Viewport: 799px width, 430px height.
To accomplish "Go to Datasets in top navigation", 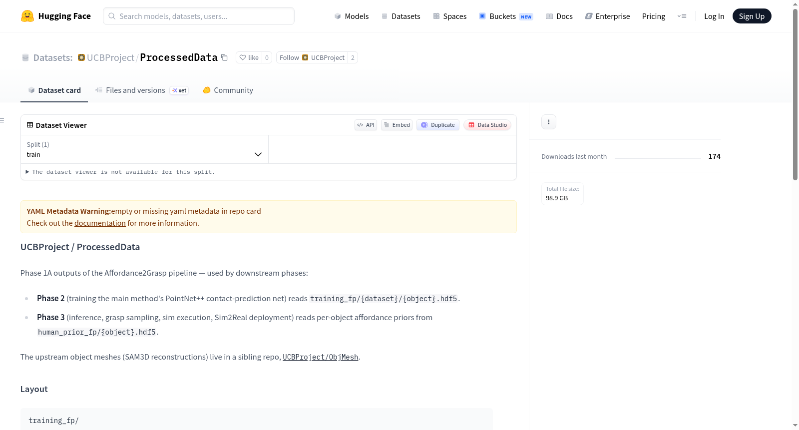I will coord(401,16).
